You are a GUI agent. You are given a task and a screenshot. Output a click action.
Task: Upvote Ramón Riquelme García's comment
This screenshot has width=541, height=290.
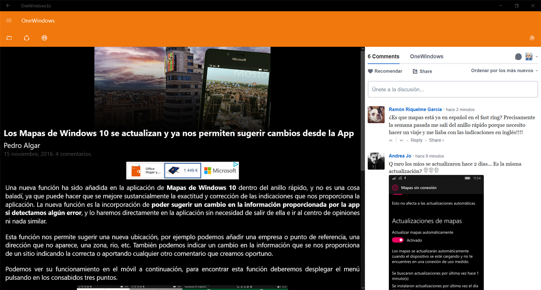click(391, 140)
